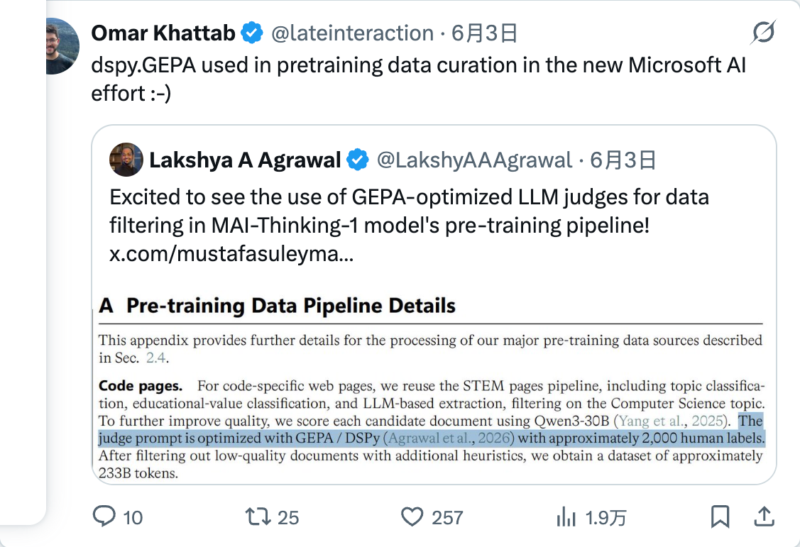This screenshot has width=800, height=547.
Task: Click the Lakshya A Agrawal name
Action: click(x=245, y=160)
